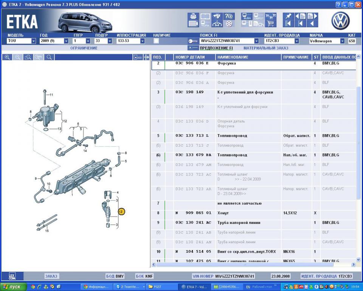Click callout number 12 on the illustration
This screenshot has height=291, width=363.
click(65, 121)
